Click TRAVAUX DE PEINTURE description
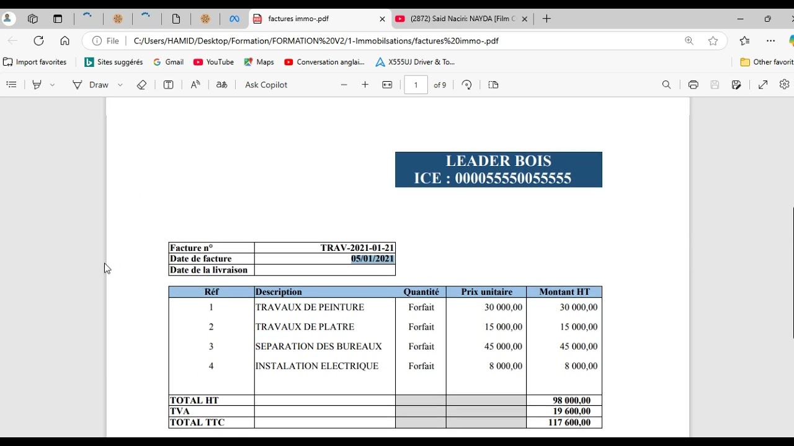 coord(310,307)
